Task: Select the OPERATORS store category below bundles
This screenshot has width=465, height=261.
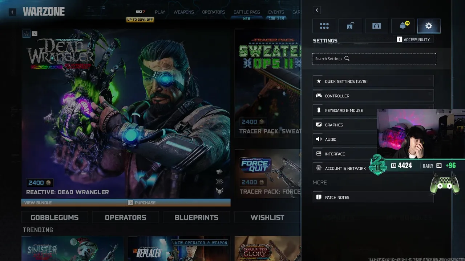Action: [x=125, y=217]
